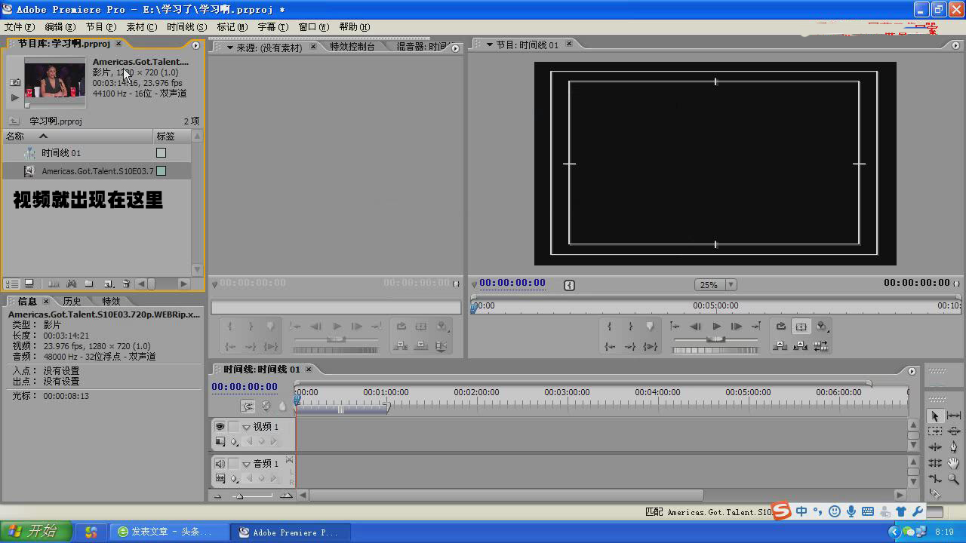Collapse the 音频 1 track triangle
Viewport: 966px width, 543px height.
[x=246, y=464]
